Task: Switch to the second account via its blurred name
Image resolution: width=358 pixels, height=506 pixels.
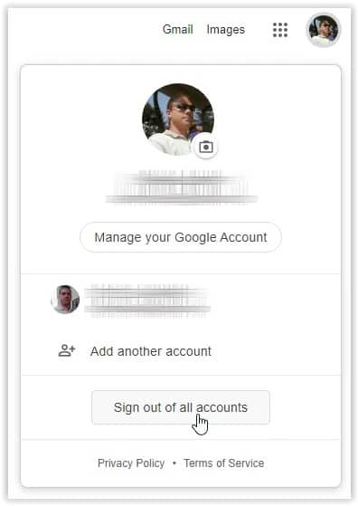Action: coord(145,291)
